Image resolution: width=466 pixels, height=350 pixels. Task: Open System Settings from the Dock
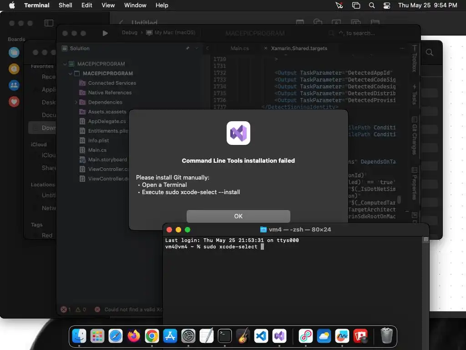pyautogui.click(x=188, y=336)
